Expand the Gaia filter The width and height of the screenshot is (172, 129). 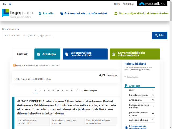click(153, 90)
